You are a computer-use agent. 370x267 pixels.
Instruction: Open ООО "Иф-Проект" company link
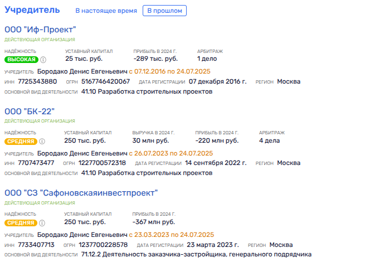point(40,30)
